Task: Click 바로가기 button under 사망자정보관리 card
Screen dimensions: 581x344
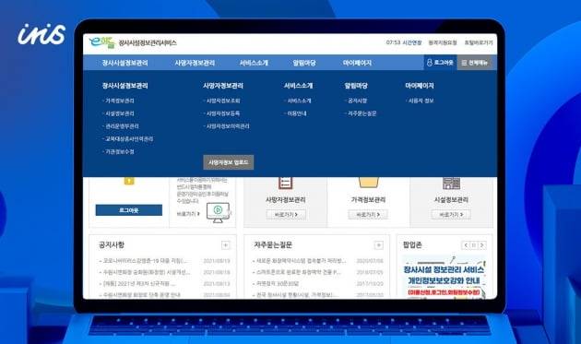Action: point(286,215)
